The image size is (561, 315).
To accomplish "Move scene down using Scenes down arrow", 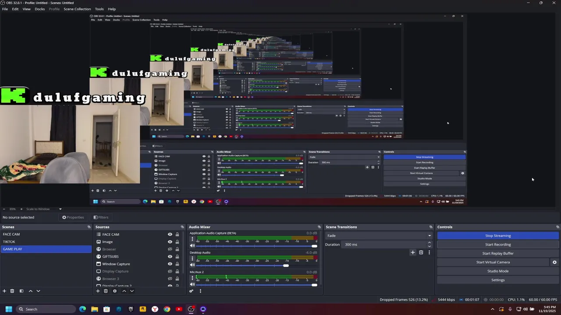I will coord(38,291).
